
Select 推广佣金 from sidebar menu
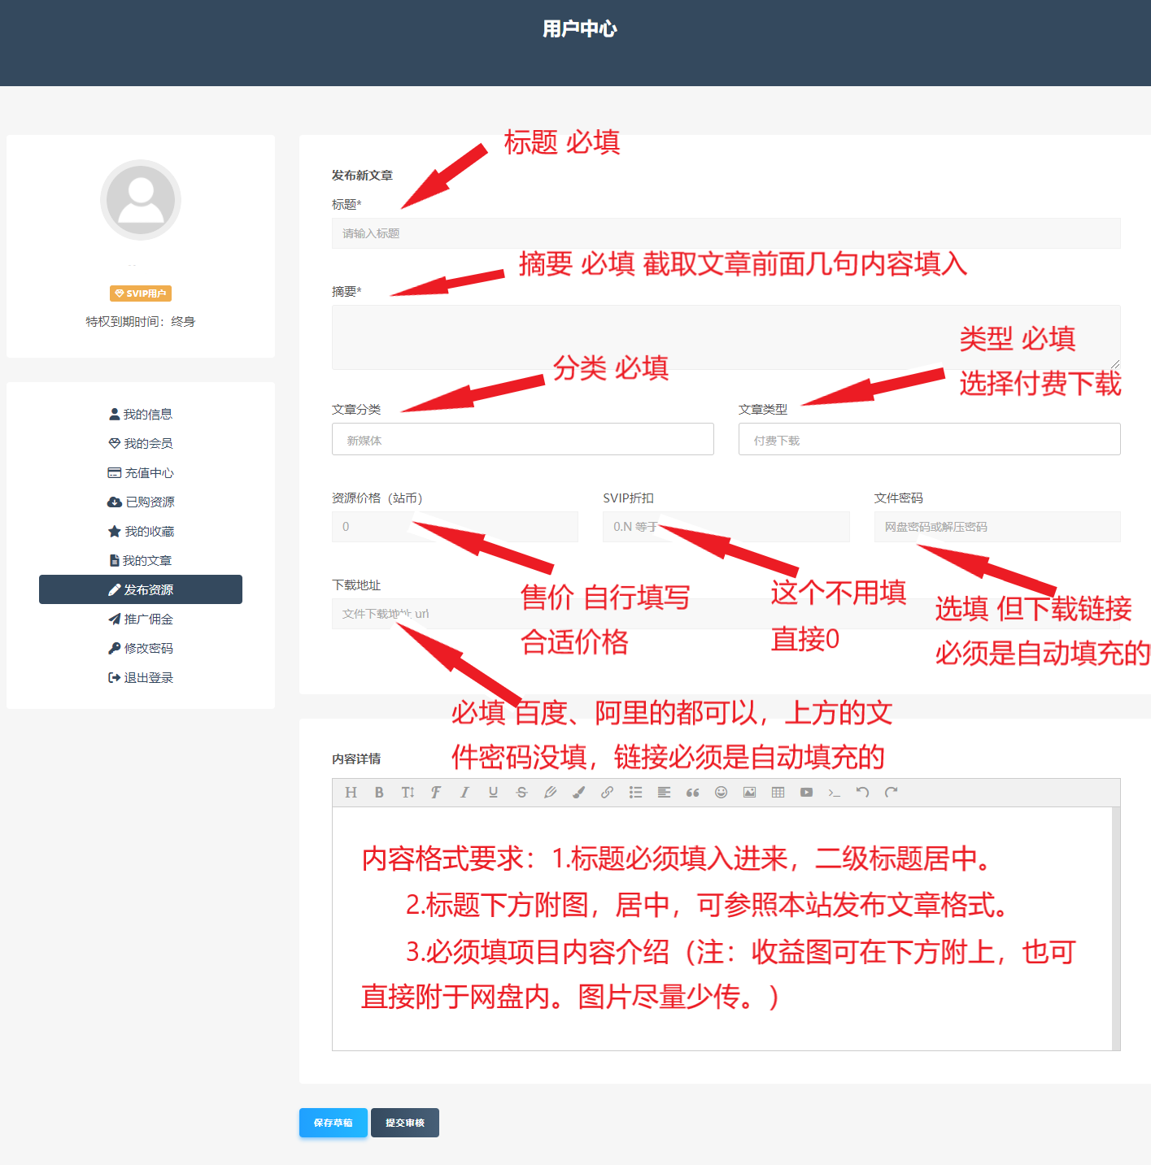[141, 619]
